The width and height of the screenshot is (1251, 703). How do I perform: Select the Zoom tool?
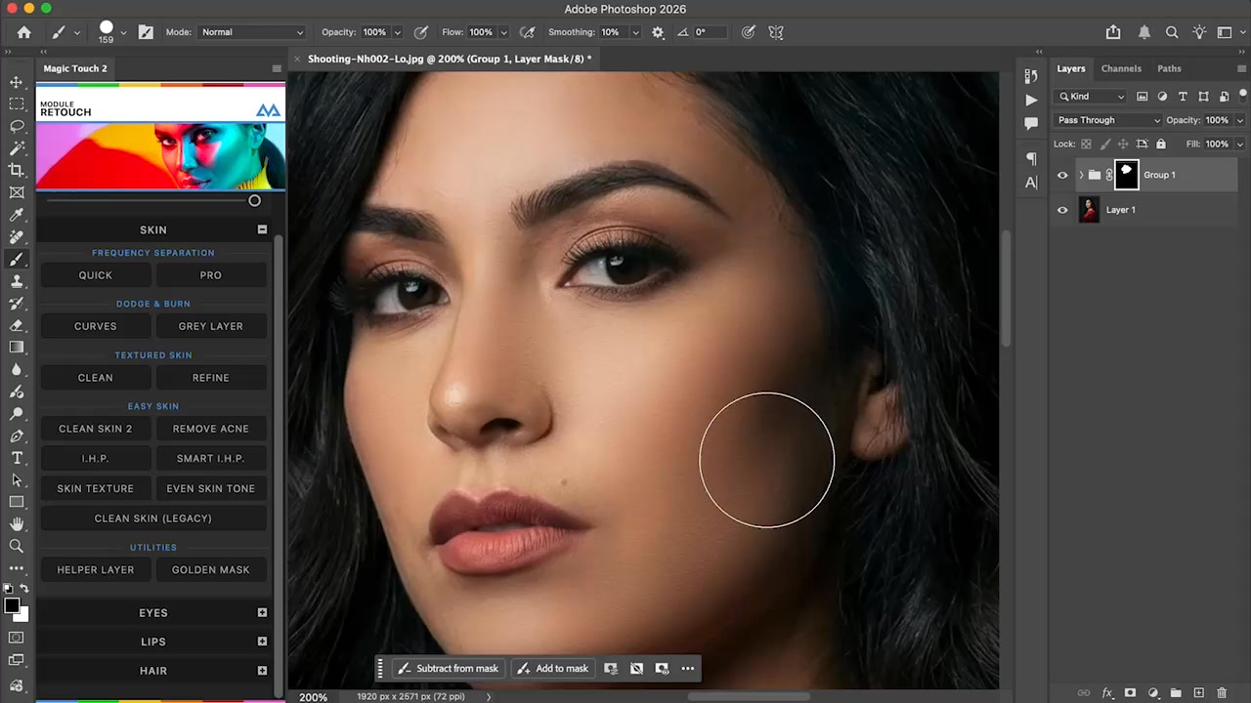(x=17, y=546)
